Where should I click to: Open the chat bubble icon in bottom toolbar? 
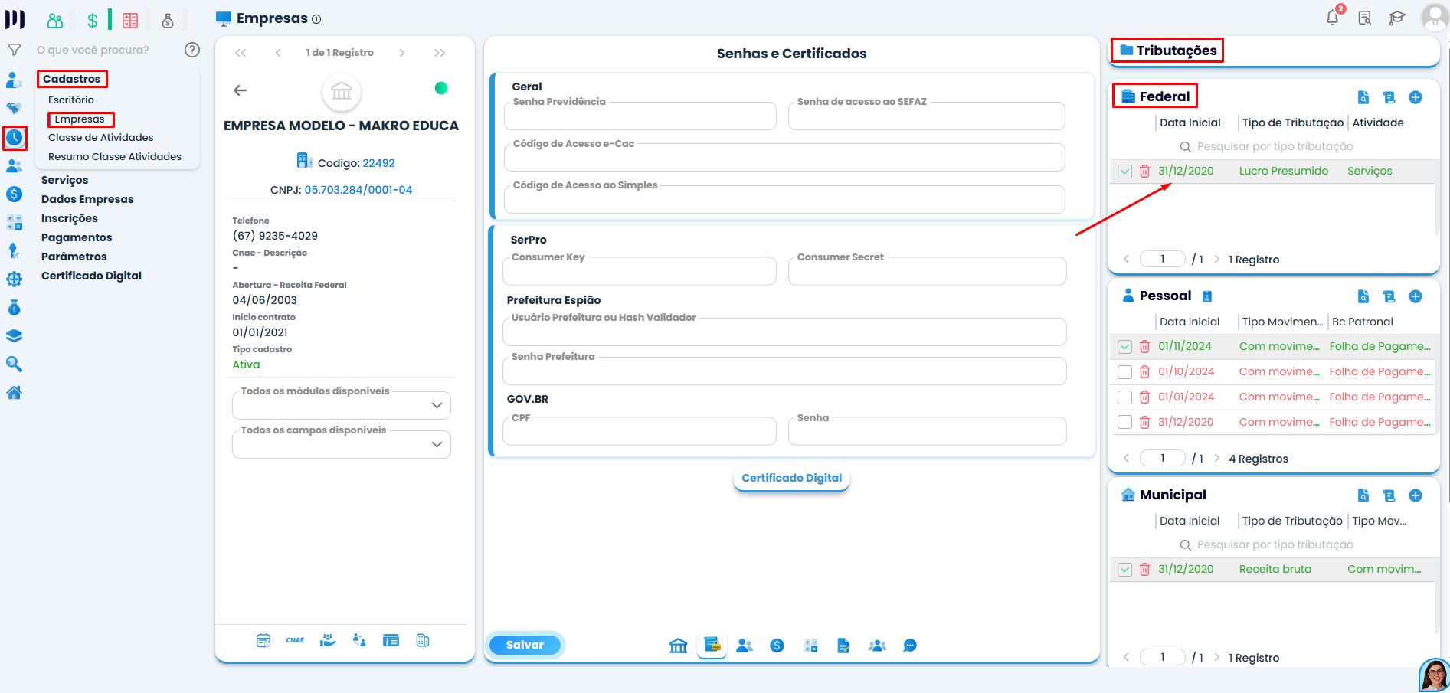click(909, 646)
